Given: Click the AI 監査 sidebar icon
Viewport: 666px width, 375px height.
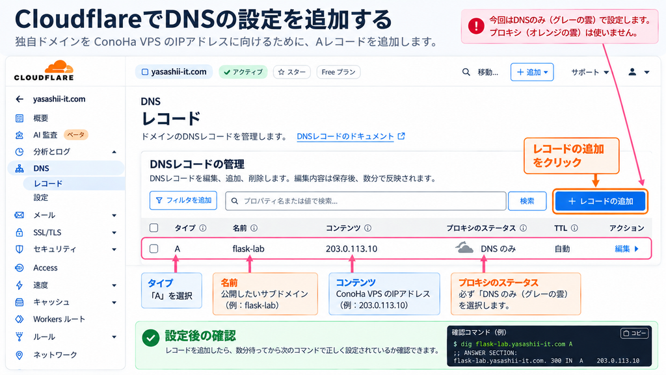Looking at the screenshot, I should 20,135.
